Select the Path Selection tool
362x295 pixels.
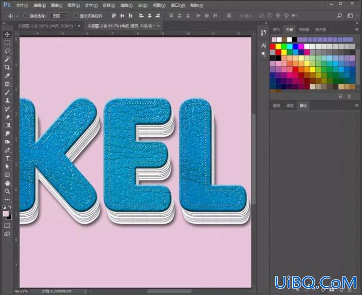pyautogui.click(x=7, y=167)
